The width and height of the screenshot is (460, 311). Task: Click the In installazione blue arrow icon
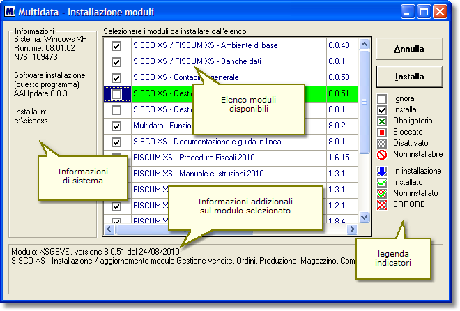click(382, 172)
